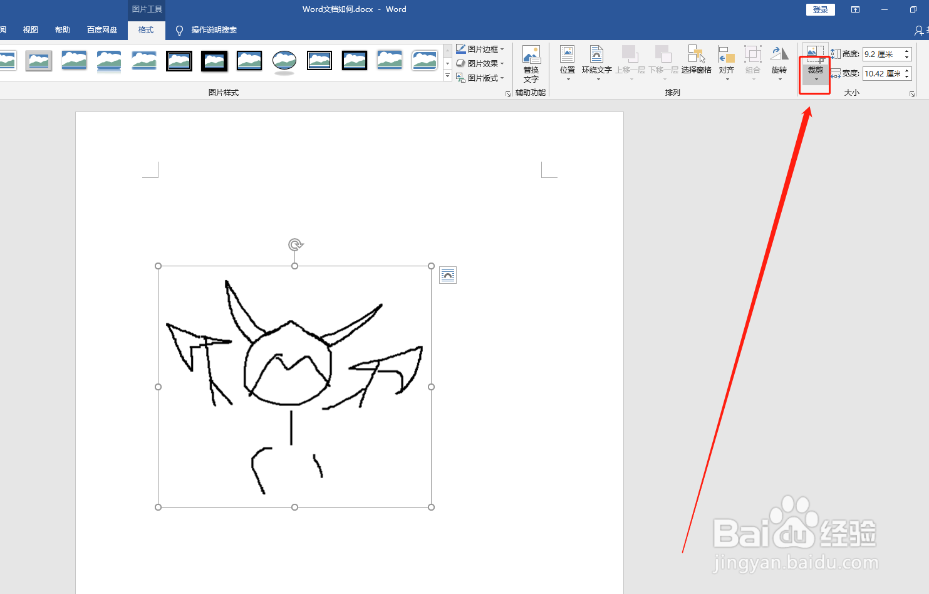Click the width (宽度) input field
This screenshot has width=929, height=594.
(x=882, y=74)
